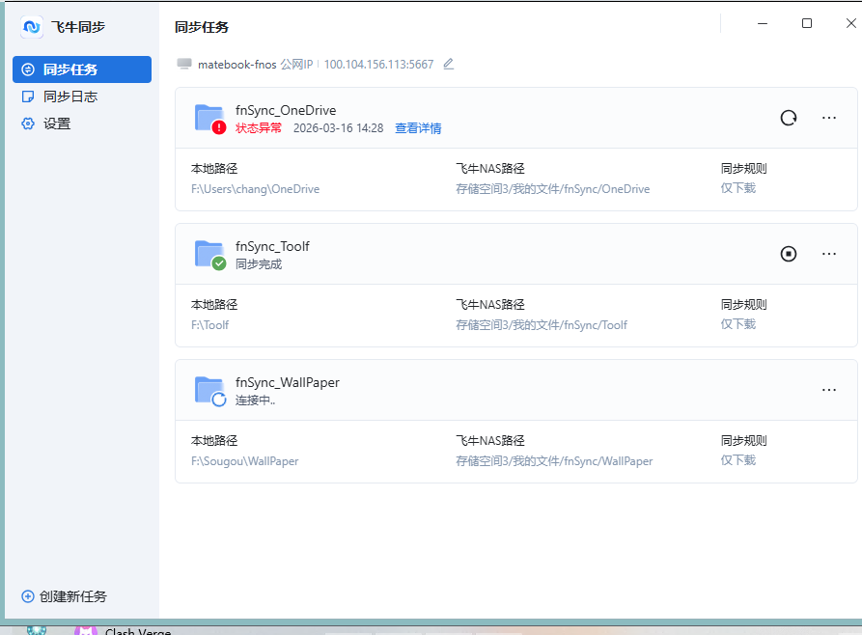Click 创建新任务 to add a task

[64, 596]
